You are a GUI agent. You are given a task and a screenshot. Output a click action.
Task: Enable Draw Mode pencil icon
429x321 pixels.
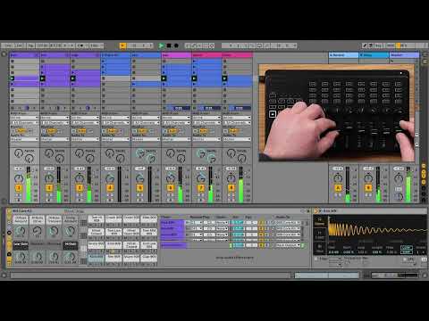point(365,45)
